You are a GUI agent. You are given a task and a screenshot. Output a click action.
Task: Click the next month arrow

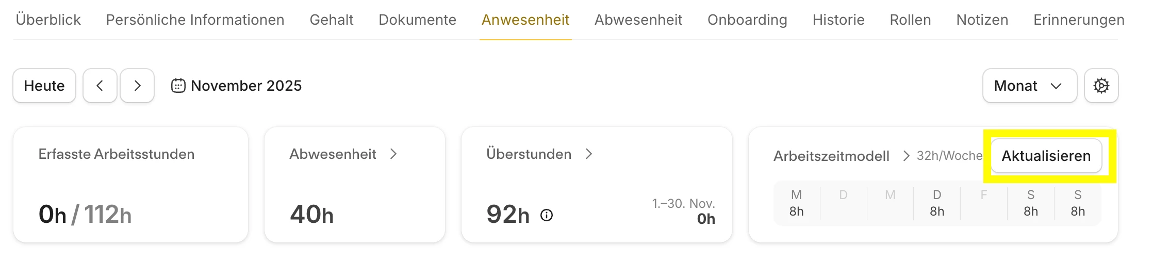(x=137, y=86)
